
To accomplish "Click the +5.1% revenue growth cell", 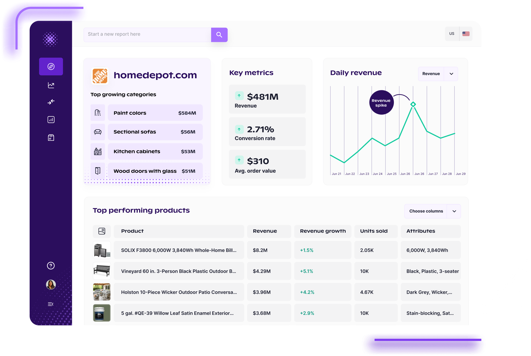I will (x=323, y=271).
